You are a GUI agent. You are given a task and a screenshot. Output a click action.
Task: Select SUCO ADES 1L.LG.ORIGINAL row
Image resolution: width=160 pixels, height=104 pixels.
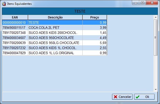55,53
